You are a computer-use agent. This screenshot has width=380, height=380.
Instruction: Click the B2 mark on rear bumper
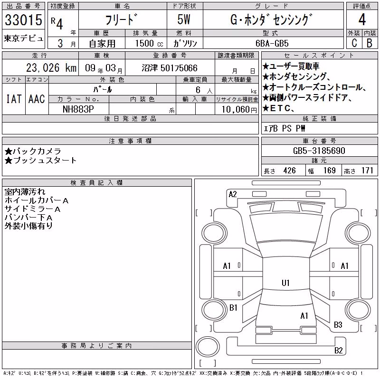coord(339,351)
